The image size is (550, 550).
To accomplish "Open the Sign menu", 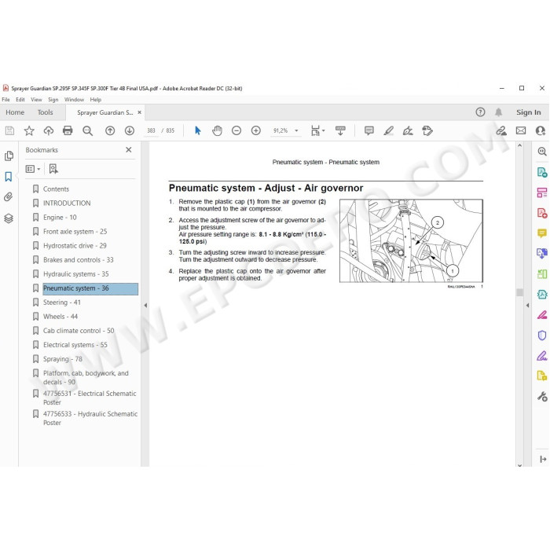I will [53, 100].
